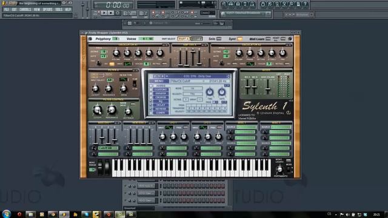
Task: Toggle the Midi Learn switch
Action: 268,39
